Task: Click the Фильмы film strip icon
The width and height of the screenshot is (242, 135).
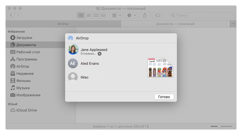Action: pos(13,81)
